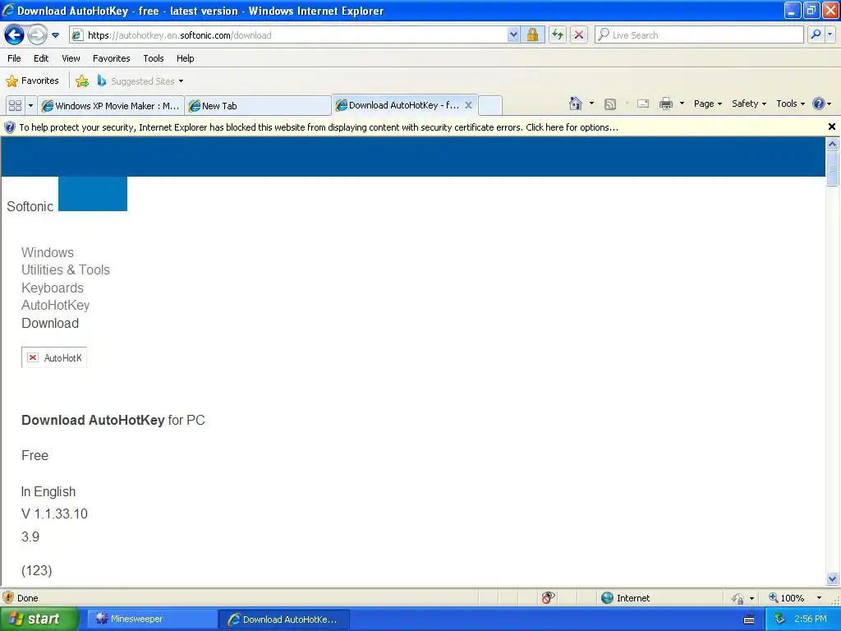Click the Forward navigation arrow

(x=37, y=35)
